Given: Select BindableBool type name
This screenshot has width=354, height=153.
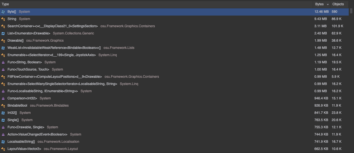Looking at the screenshot, I should [x=17, y=106].
